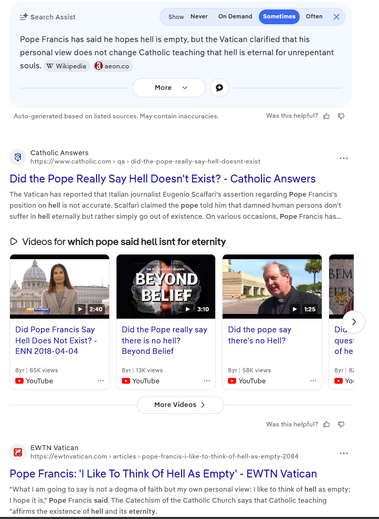Open options for 58K views video card
The image size is (379, 519).
pos(313,381)
